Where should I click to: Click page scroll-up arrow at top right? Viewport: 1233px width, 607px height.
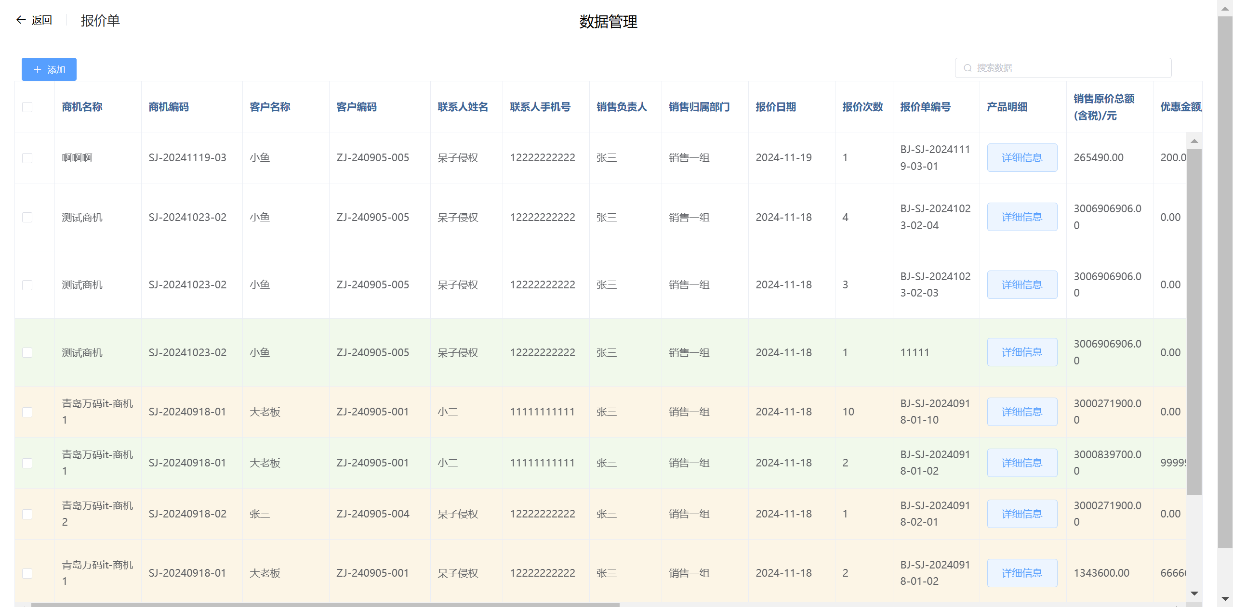pyautogui.click(x=1225, y=9)
